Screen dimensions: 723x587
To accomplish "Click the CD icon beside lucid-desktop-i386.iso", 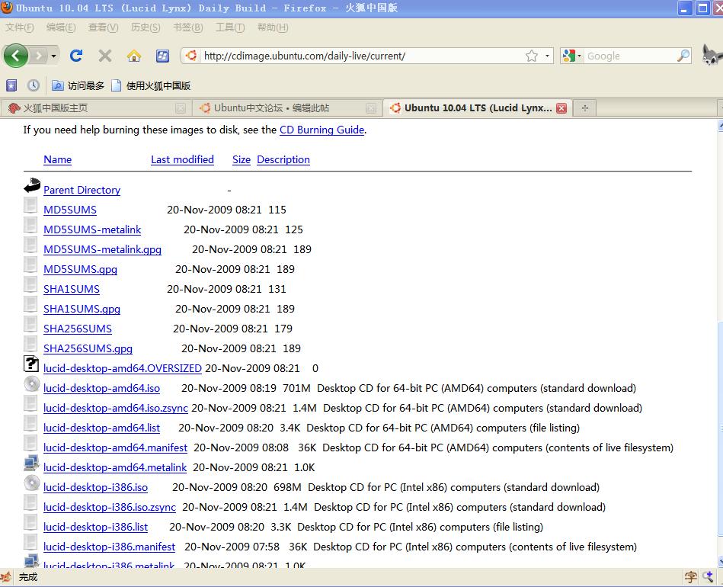I will click(x=32, y=483).
